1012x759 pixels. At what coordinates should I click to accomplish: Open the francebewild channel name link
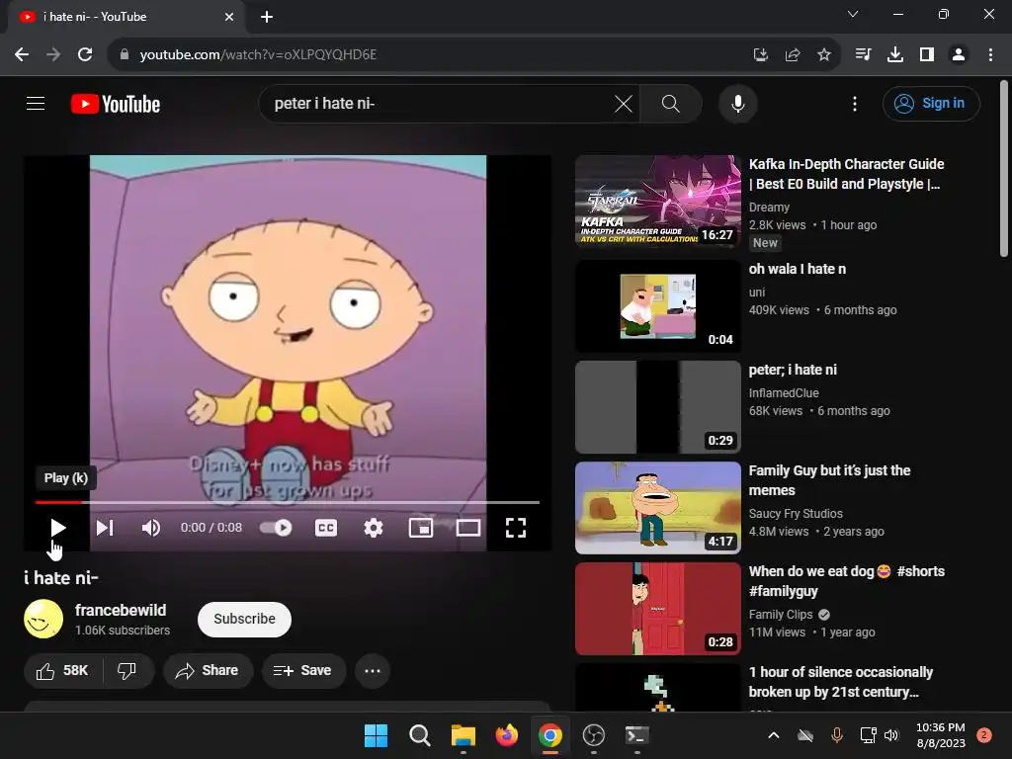coord(120,610)
